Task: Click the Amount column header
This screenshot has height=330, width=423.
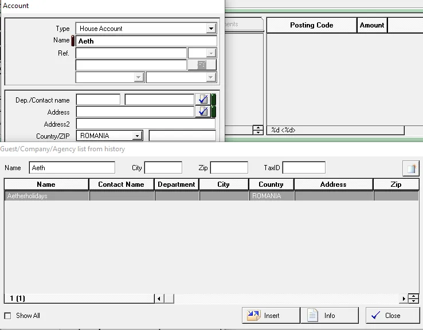Action: (372, 25)
